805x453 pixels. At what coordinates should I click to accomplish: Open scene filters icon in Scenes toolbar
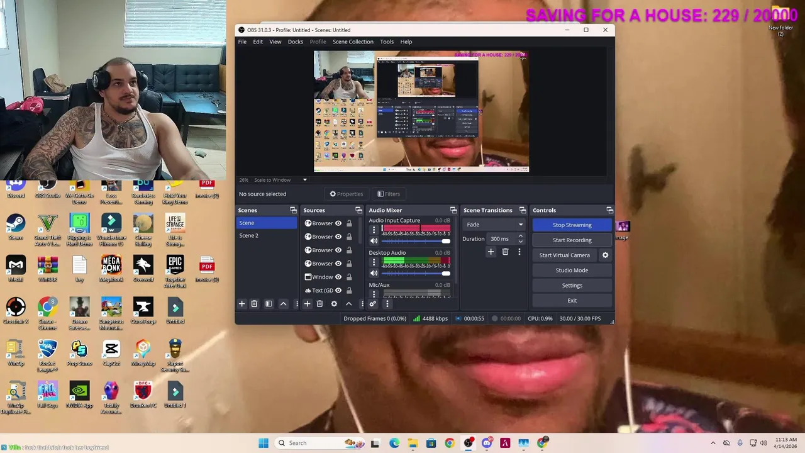269,304
